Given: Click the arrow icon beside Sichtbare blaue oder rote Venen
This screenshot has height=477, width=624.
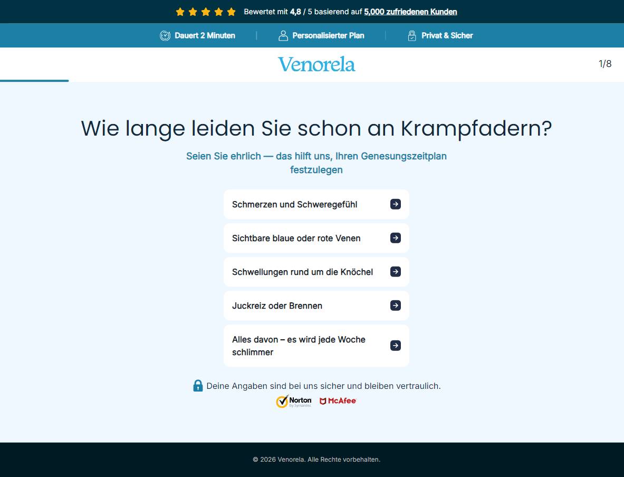Looking at the screenshot, I should tap(395, 238).
